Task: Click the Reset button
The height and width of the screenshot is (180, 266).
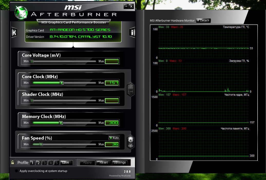Action: 104,163
